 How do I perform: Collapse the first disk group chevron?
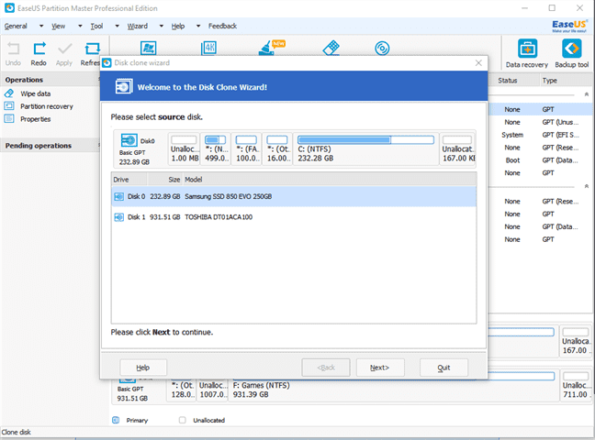coord(587,94)
